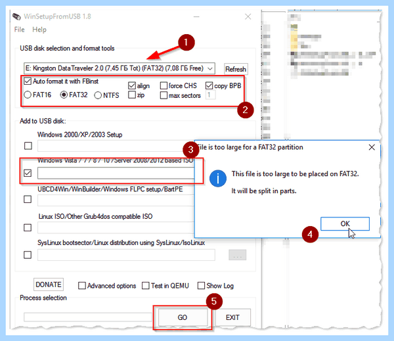Toggle Auto format it with FBinst checkbox
The height and width of the screenshot is (341, 394).
coord(28,81)
